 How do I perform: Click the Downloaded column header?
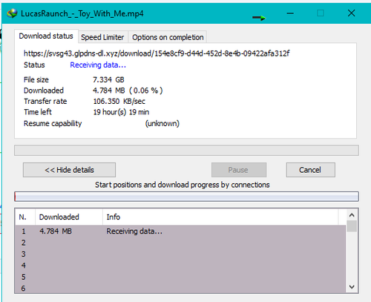[69, 217]
